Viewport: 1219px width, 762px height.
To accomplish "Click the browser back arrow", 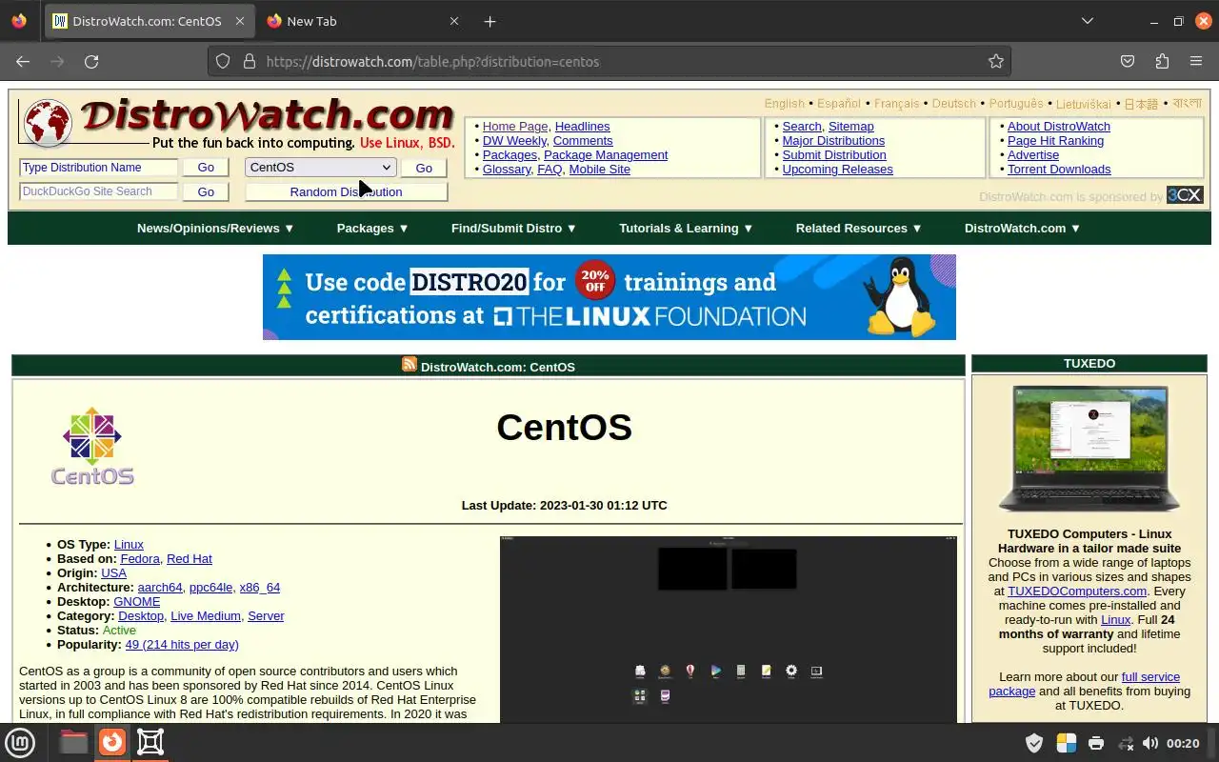I will [23, 61].
